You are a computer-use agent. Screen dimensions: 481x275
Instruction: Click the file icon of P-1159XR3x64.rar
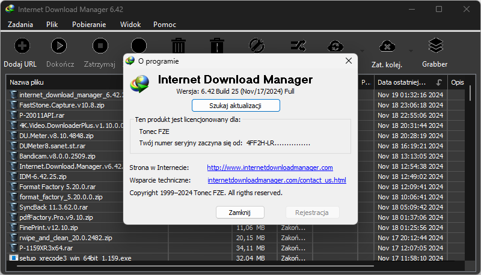(13, 248)
